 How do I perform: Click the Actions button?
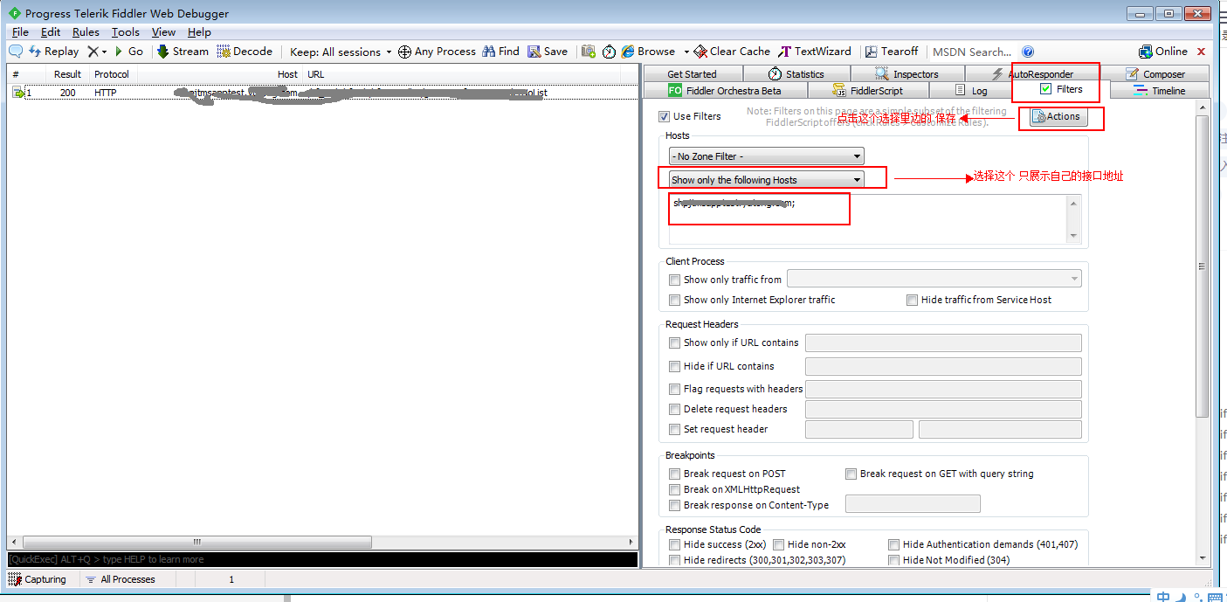point(1058,116)
